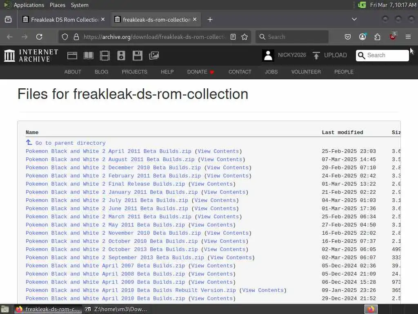Click the NICKY2026 username link
The width and height of the screenshot is (418, 314).
[292, 55]
